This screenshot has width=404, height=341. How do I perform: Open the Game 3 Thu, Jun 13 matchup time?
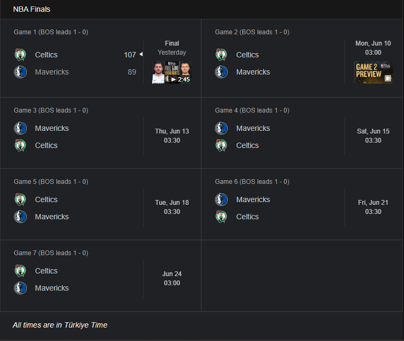point(172,136)
